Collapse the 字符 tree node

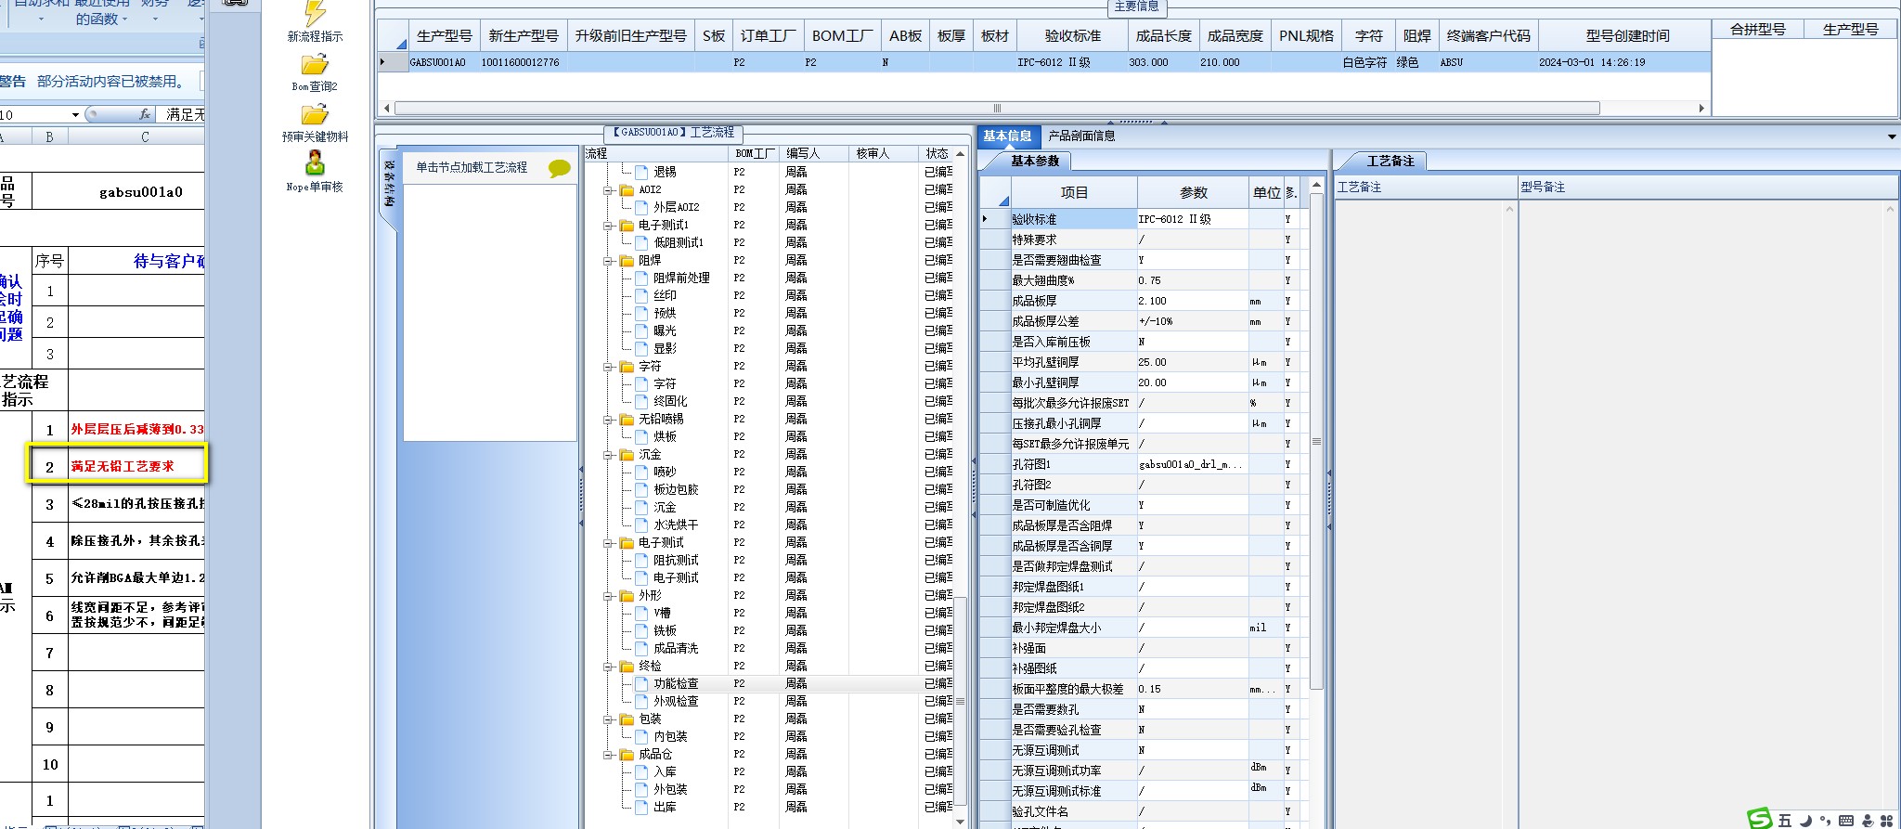coord(608,366)
